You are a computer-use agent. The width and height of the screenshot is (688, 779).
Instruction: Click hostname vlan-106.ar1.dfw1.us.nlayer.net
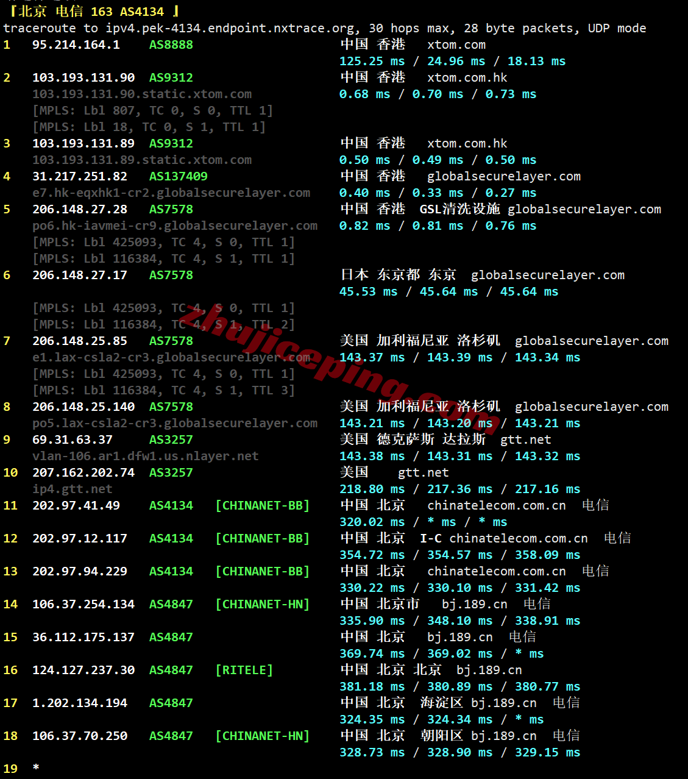point(146,456)
